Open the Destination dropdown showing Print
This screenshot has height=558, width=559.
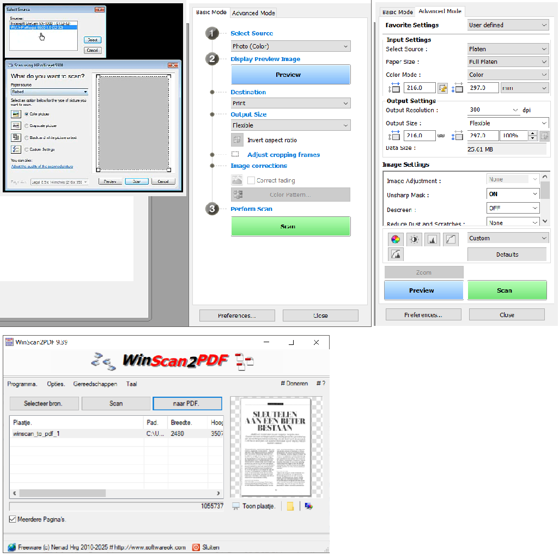coord(290,103)
